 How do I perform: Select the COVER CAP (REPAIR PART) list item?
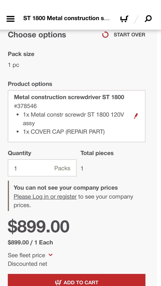[x=64, y=132]
